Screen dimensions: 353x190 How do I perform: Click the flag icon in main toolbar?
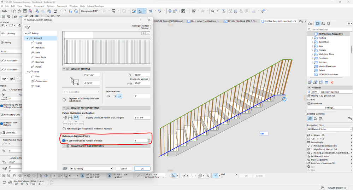65,11
